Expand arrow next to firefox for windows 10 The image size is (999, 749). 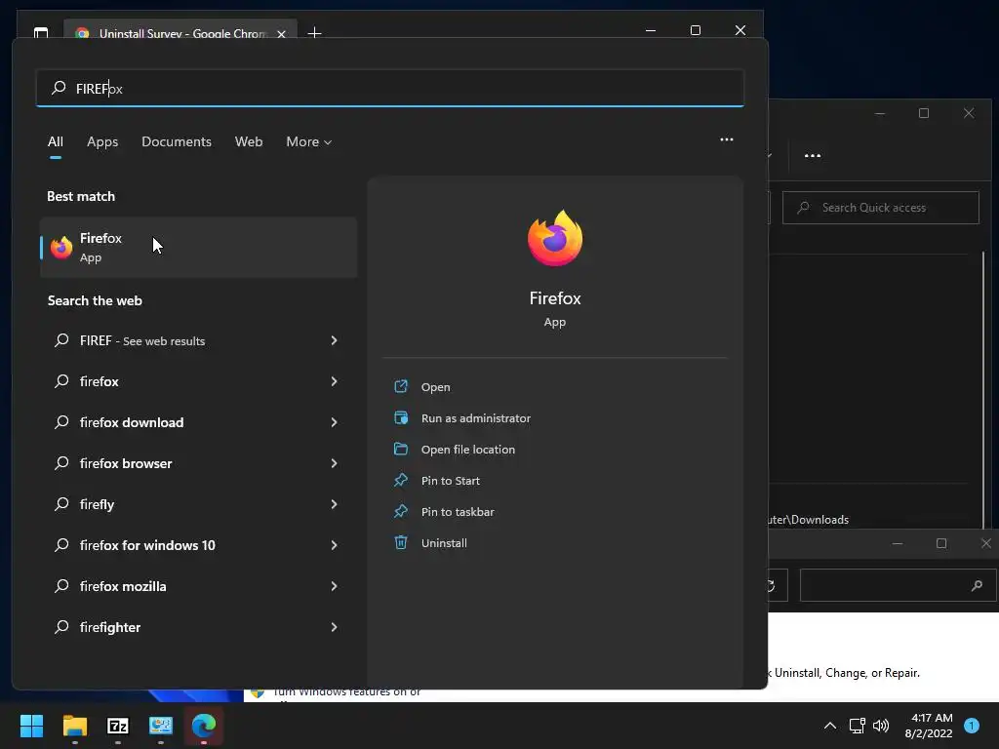click(334, 545)
